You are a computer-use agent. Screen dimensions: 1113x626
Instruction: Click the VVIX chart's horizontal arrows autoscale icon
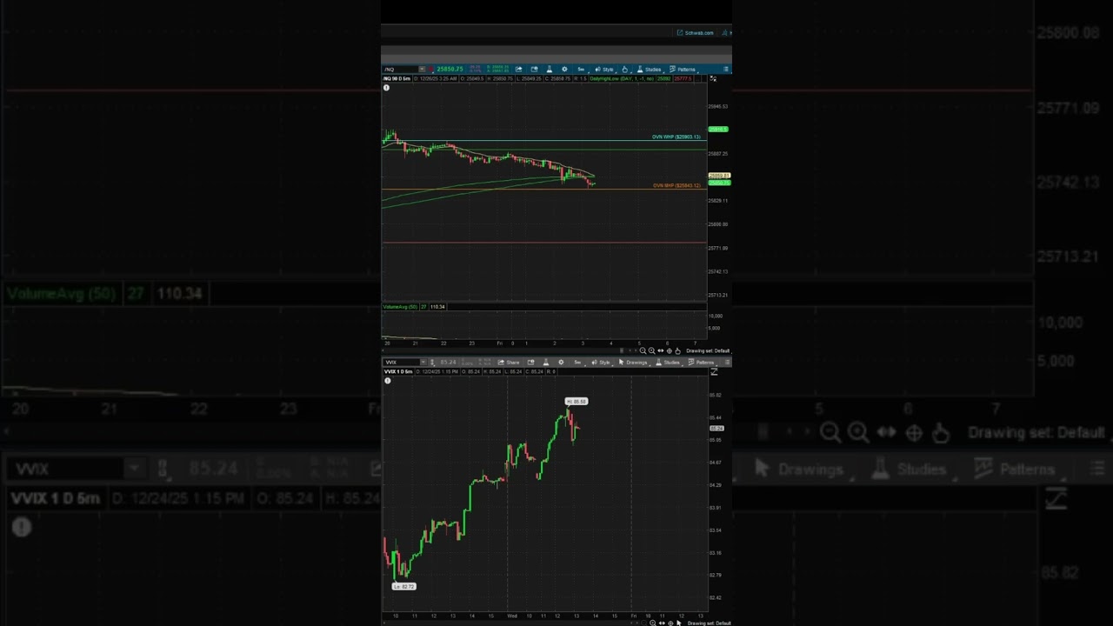(x=662, y=623)
